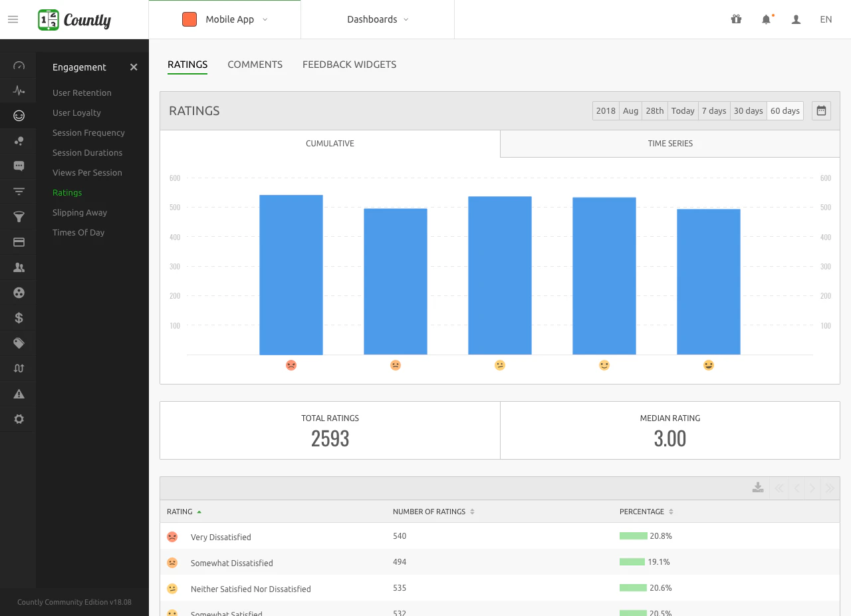Image resolution: width=851 pixels, height=616 pixels.
Task: Select the engagement smiley sidebar icon
Action: coord(19,116)
